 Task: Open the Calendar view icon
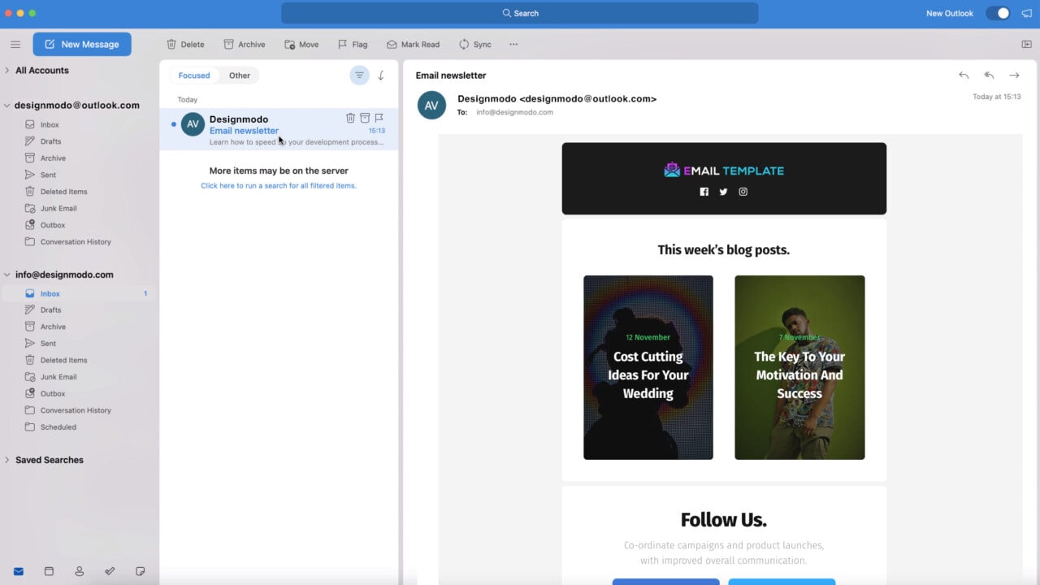pyautogui.click(x=49, y=571)
